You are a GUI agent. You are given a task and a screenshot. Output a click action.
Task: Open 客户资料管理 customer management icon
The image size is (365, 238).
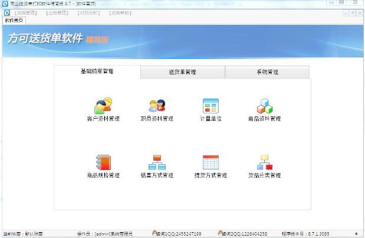pos(103,106)
